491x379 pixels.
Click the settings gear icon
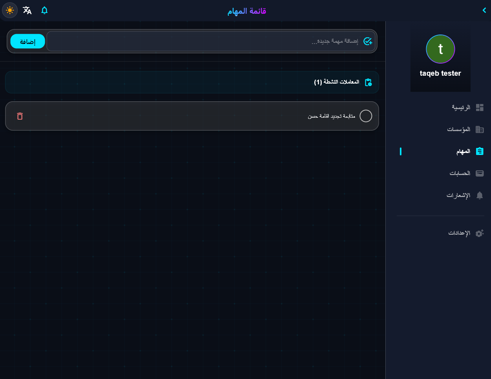[x=480, y=233]
